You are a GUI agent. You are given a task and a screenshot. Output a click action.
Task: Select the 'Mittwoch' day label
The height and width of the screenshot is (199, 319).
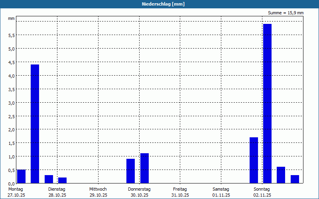(x=98, y=189)
